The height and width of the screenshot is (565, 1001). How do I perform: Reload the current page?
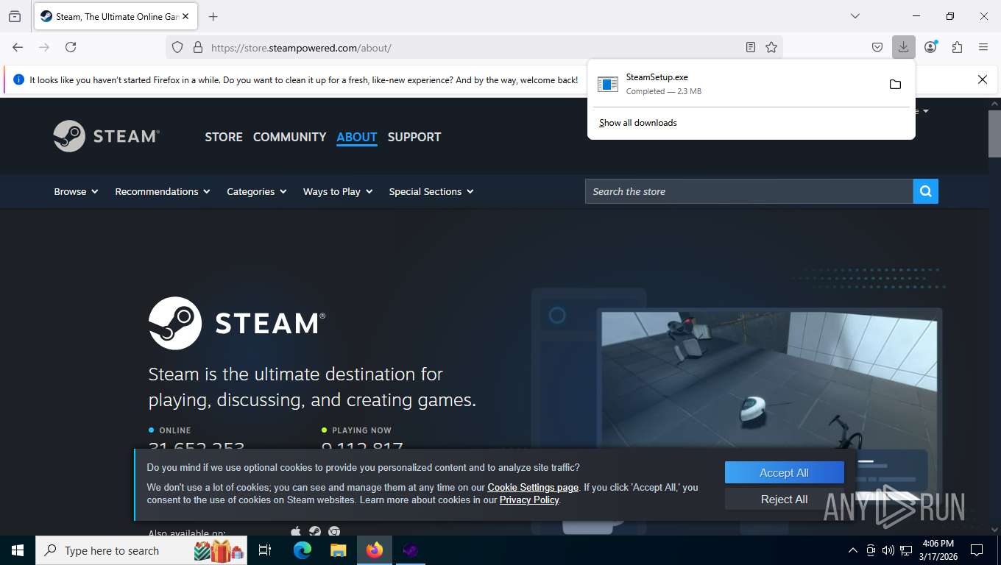tap(71, 47)
